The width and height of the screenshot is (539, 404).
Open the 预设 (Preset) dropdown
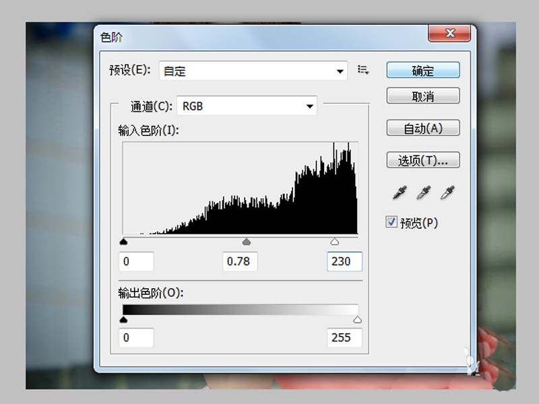(x=253, y=71)
